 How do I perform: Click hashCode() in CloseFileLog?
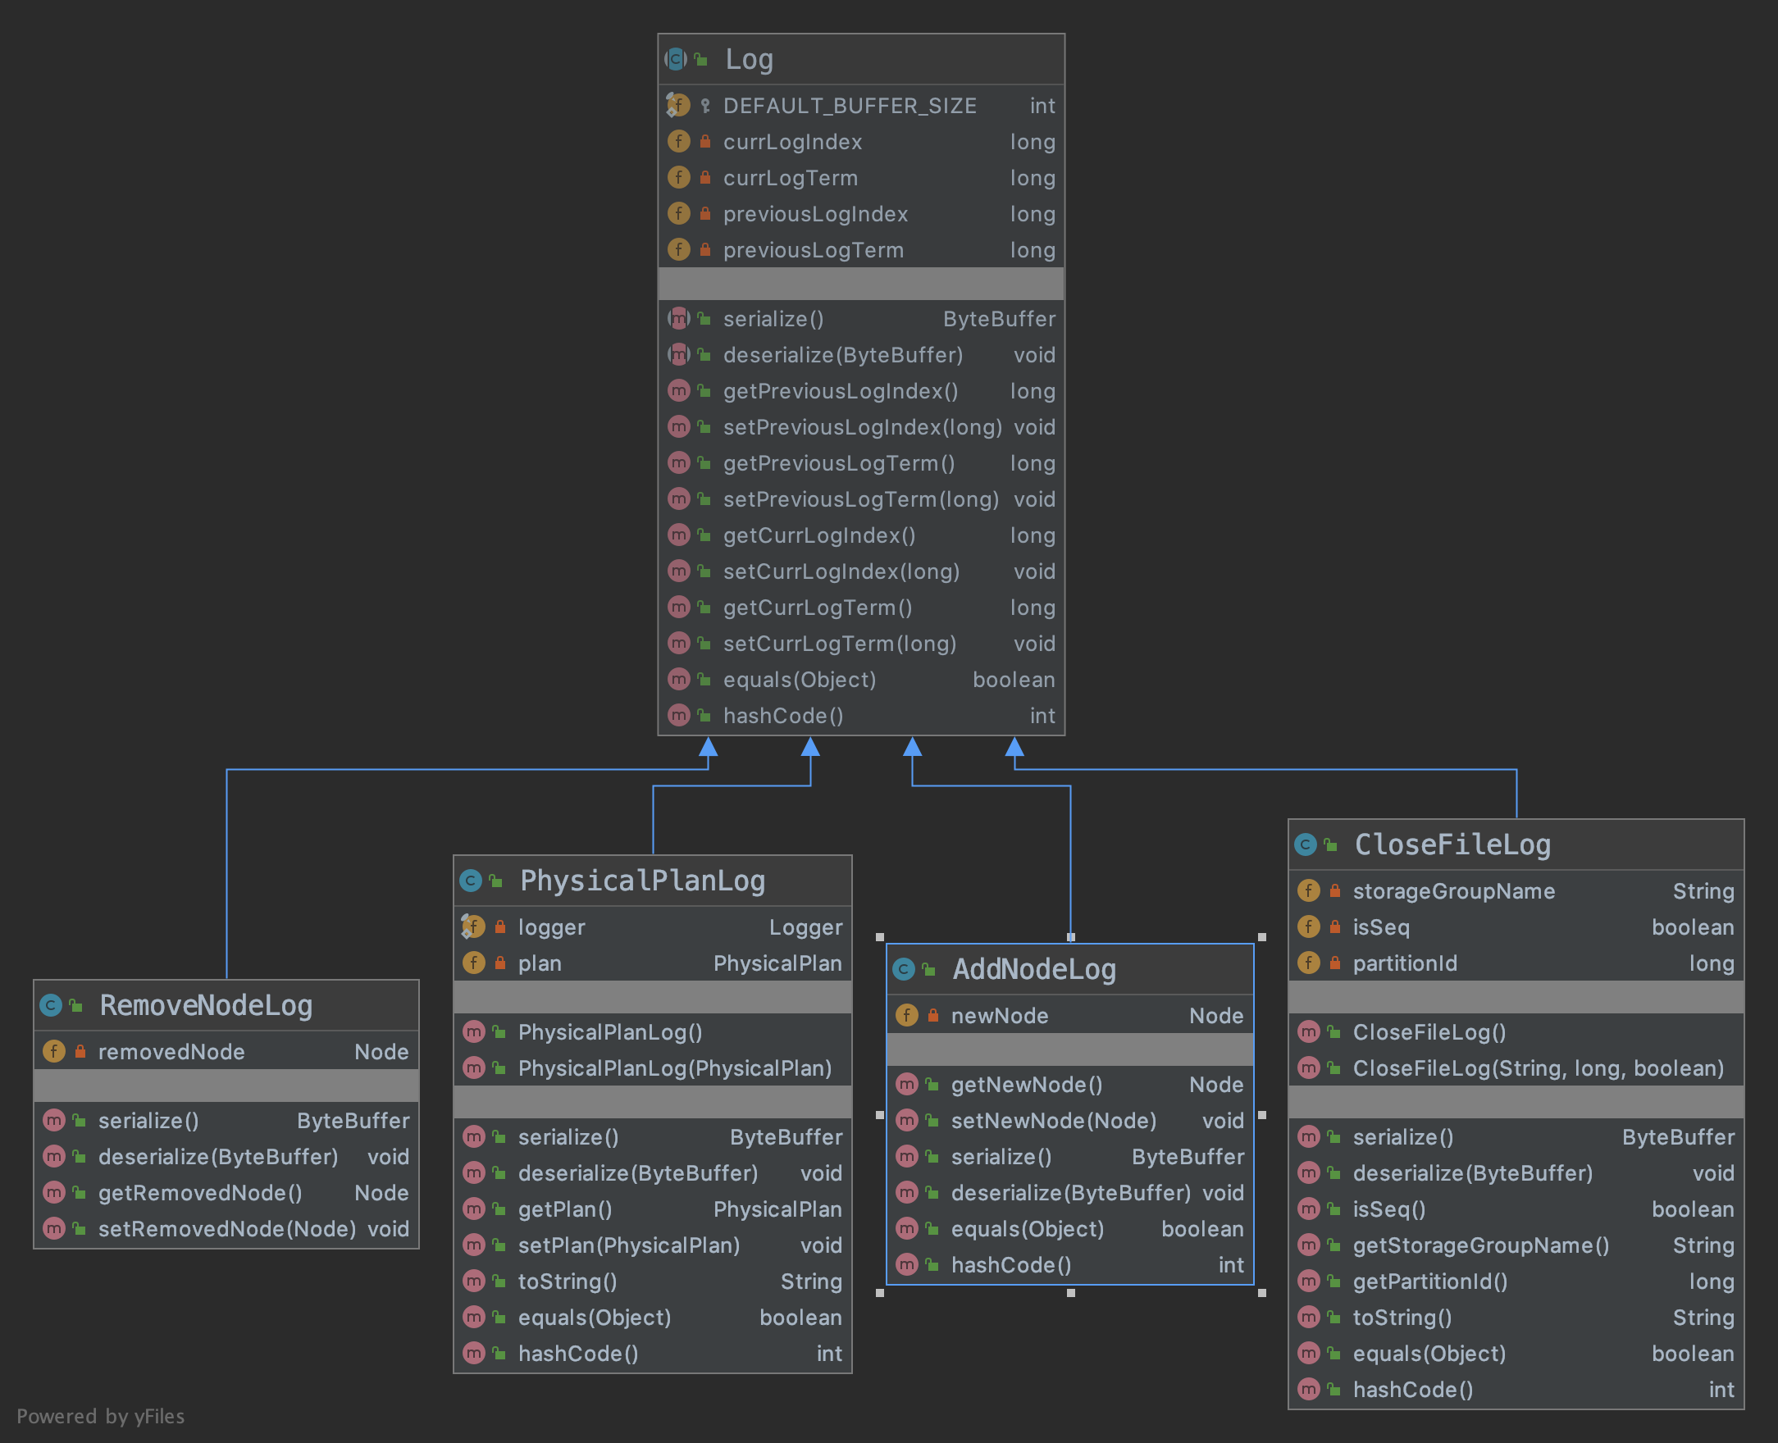coord(1516,1390)
